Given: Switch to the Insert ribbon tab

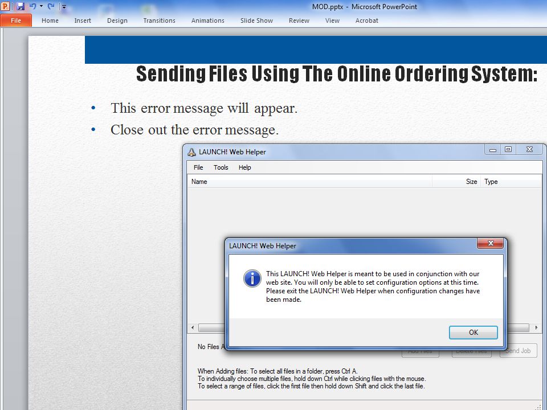Looking at the screenshot, I should pos(82,20).
